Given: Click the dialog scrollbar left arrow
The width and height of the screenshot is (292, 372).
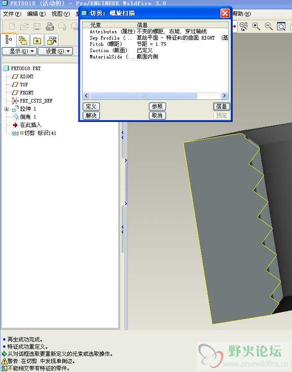Looking at the screenshot, I should click(x=86, y=96).
